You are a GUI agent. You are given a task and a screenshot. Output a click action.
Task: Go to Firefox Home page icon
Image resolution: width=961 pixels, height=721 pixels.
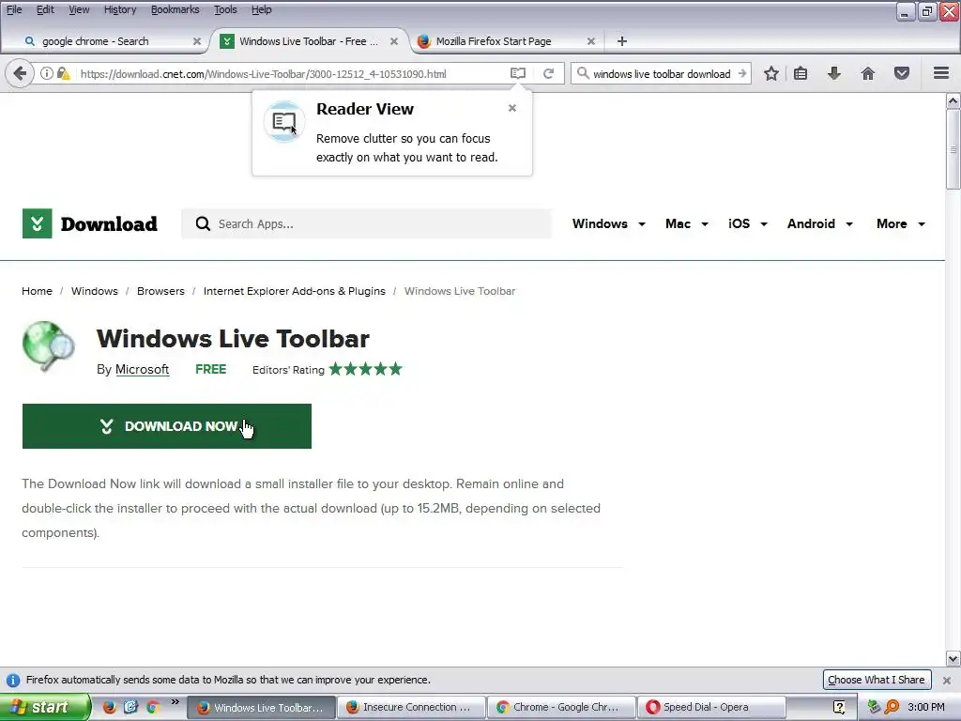tap(868, 73)
